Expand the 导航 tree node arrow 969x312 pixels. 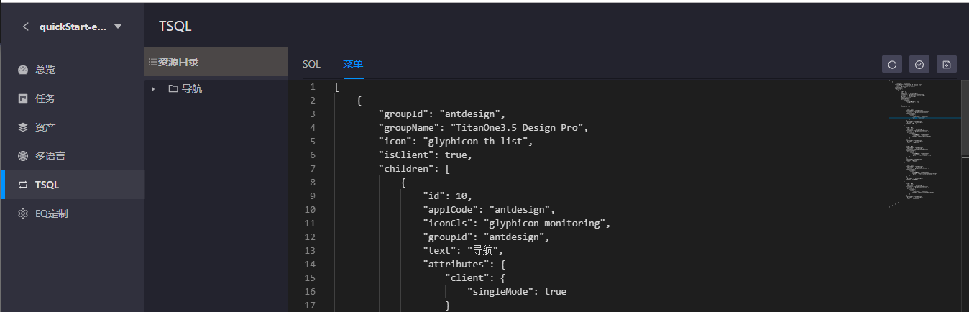point(153,89)
